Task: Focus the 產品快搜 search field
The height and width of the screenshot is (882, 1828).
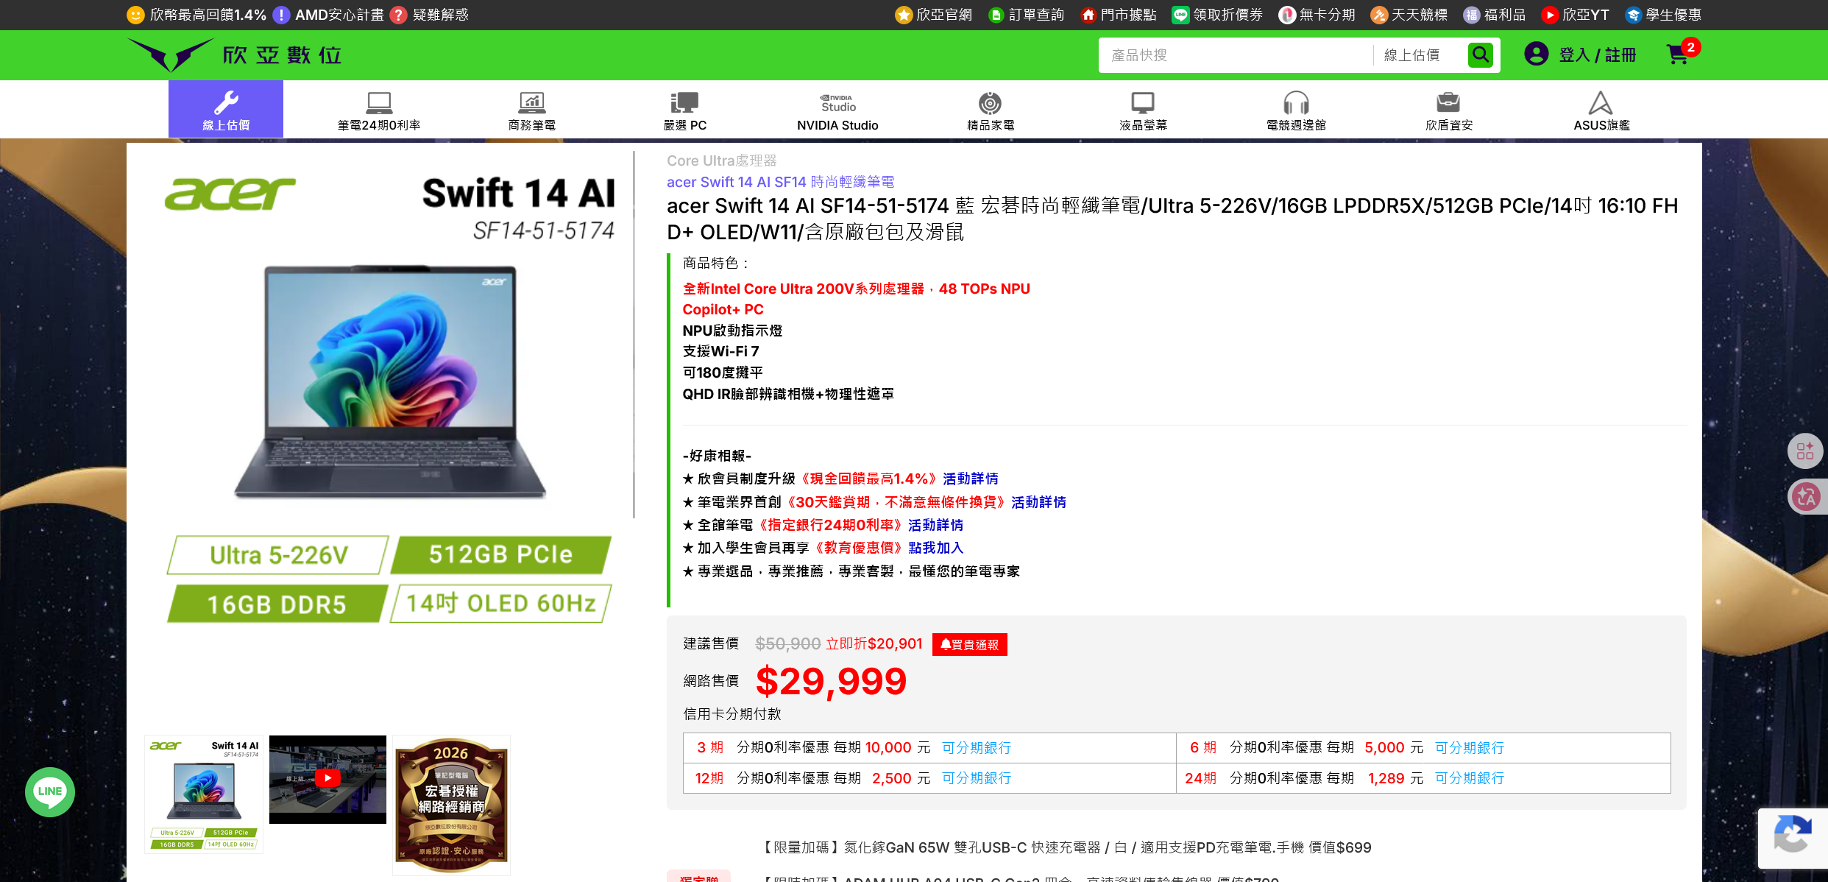Action: [1236, 55]
